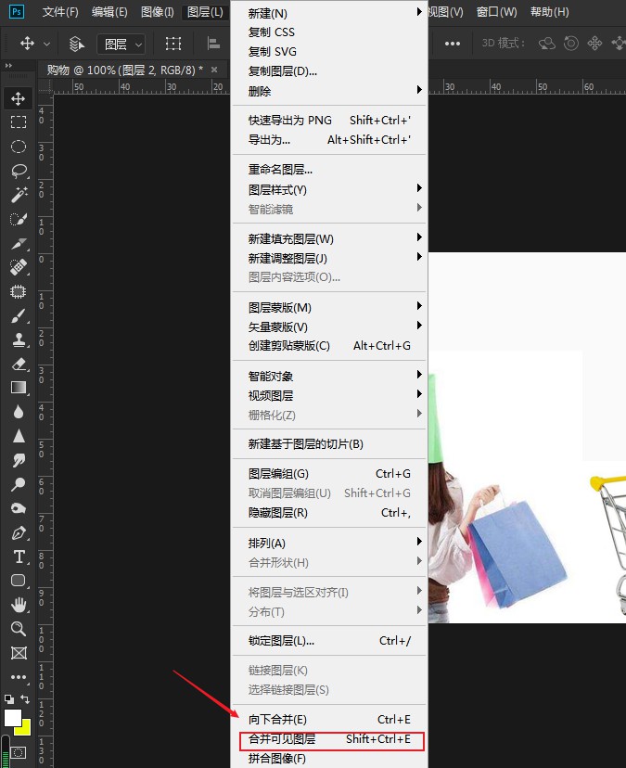Image resolution: width=626 pixels, height=768 pixels.
Task: Select the Gradient tool
Action: (19, 388)
